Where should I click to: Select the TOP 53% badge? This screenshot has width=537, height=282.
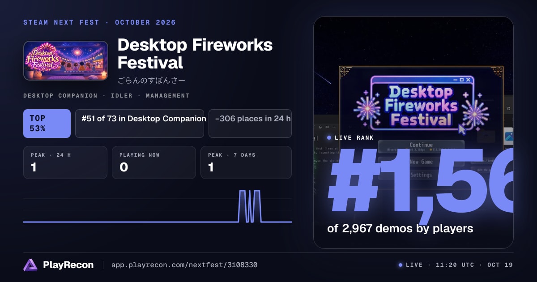pyautogui.click(x=47, y=124)
